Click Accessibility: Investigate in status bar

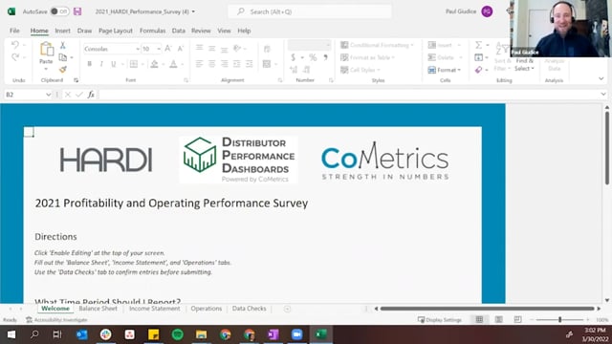click(57, 320)
